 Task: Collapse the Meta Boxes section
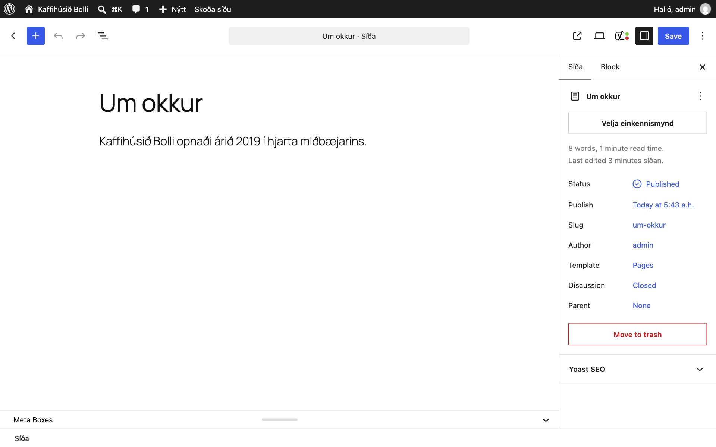click(x=546, y=420)
